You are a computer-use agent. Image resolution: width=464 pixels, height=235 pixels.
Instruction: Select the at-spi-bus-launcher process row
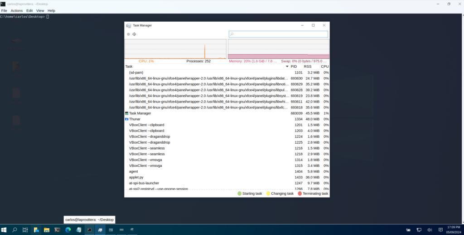point(144,183)
